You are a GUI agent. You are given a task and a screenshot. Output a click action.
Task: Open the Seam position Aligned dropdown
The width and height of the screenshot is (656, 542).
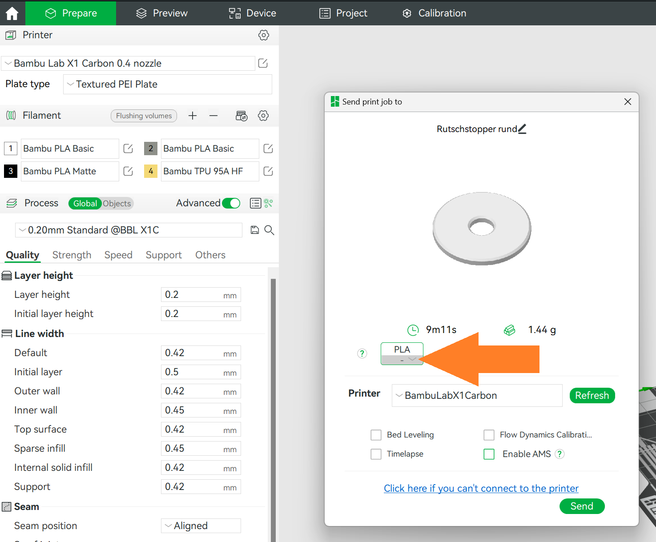201,526
